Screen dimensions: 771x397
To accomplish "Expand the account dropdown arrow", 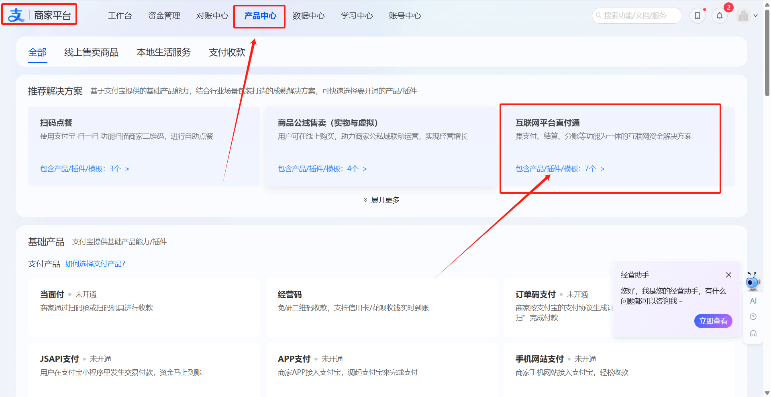I will coord(756,16).
